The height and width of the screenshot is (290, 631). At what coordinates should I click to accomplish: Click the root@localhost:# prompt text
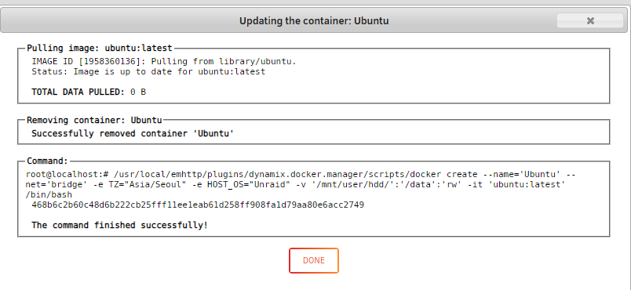(x=67, y=175)
